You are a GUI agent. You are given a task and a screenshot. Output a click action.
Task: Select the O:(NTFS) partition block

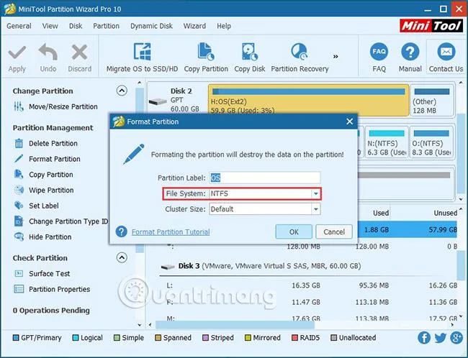pos(431,142)
